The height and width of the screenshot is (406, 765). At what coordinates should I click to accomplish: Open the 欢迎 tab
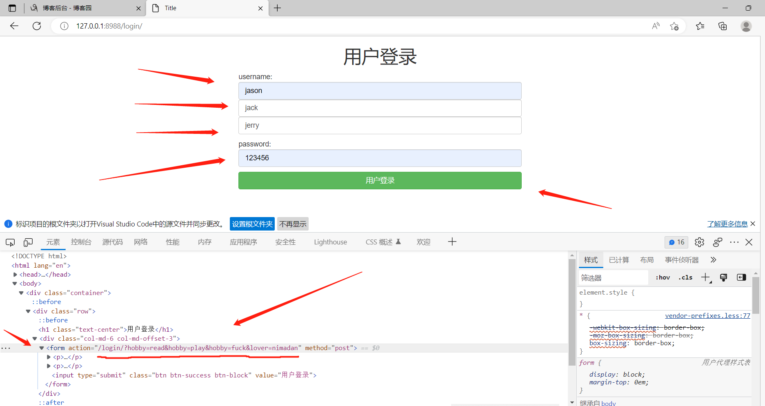pyautogui.click(x=423, y=242)
